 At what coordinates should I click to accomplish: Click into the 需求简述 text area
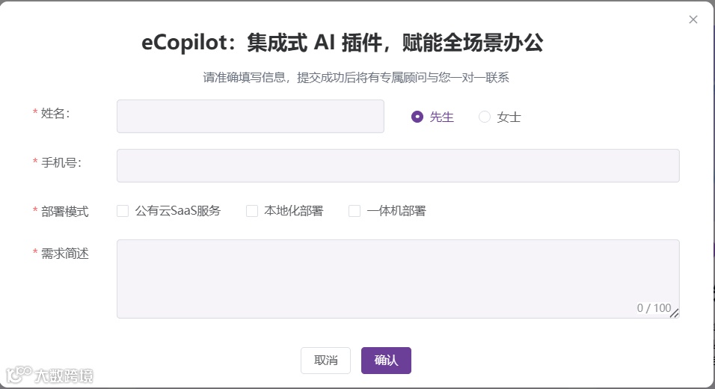(398, 278)
